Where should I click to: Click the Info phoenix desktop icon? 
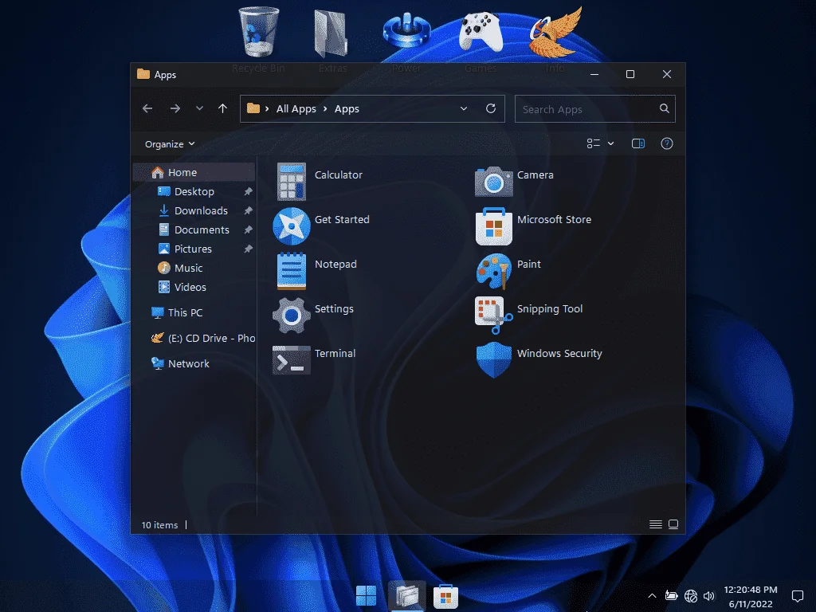(x=555, y=32)
